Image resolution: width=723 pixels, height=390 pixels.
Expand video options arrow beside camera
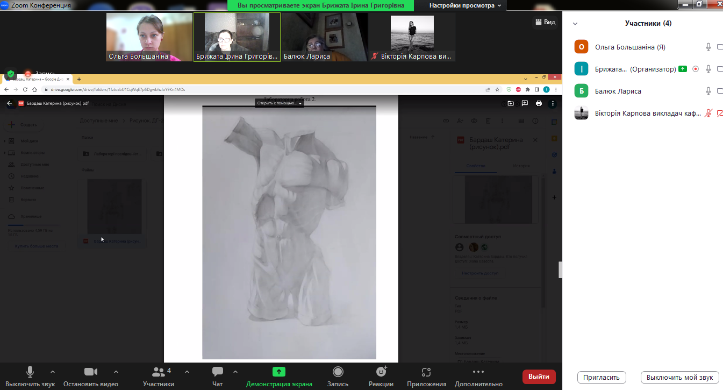click(116, 372)
